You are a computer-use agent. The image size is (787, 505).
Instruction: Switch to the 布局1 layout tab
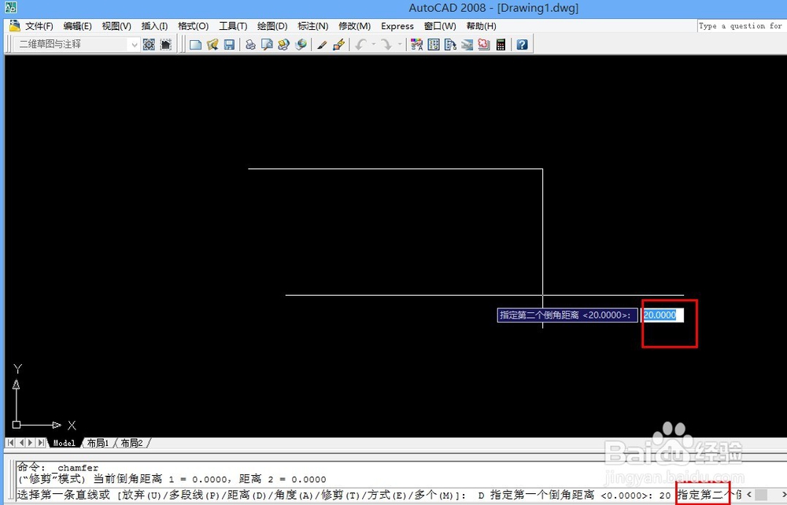tap(98, 443)
